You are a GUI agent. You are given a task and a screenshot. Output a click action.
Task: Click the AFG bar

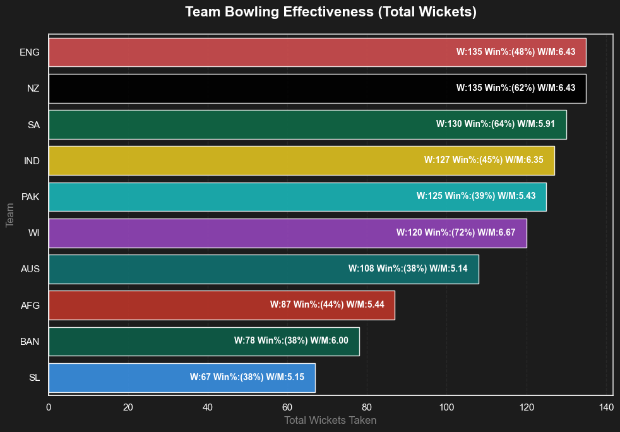pyautogui.click(x=158, y=305)
